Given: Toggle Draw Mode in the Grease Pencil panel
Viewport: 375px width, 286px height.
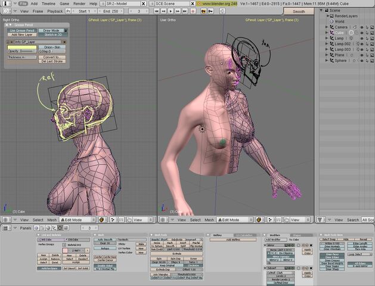Looking at the screenshot, I should pos(51,30).
